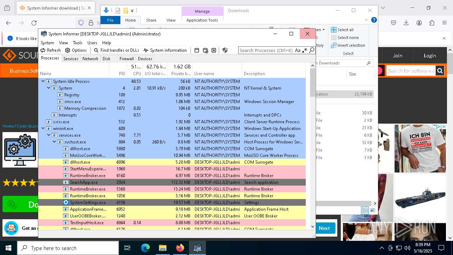Click the Join link on SourceForge
This screenshot has width=453, height=255.
[x=397, y=56]
